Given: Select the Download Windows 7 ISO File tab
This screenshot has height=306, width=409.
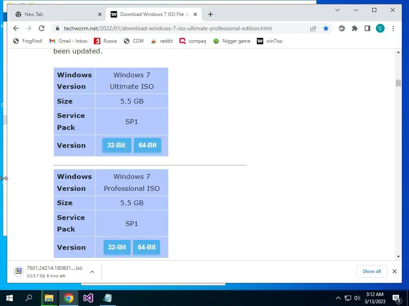Looking at the screenshot, I should point(154,14).
